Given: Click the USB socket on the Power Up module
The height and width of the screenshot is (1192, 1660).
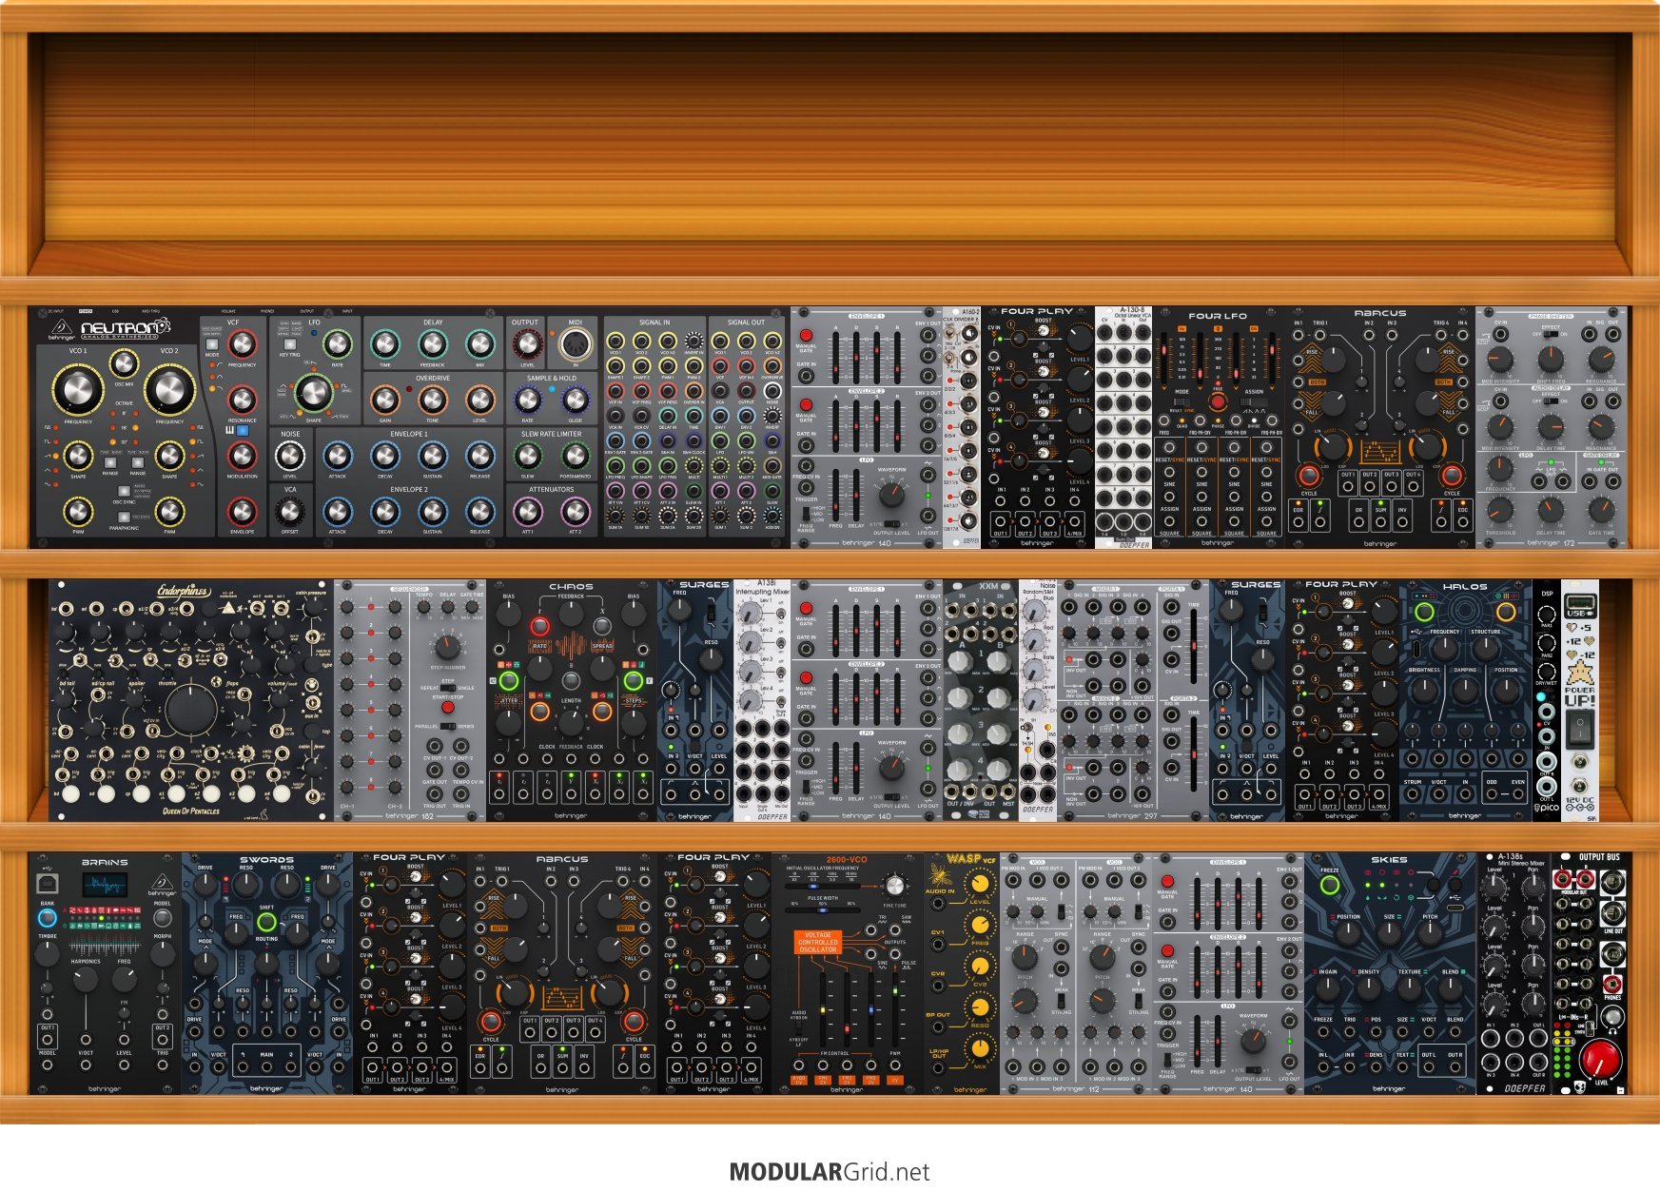Looking at the screenshot, I should click(x=1580, y=601).
